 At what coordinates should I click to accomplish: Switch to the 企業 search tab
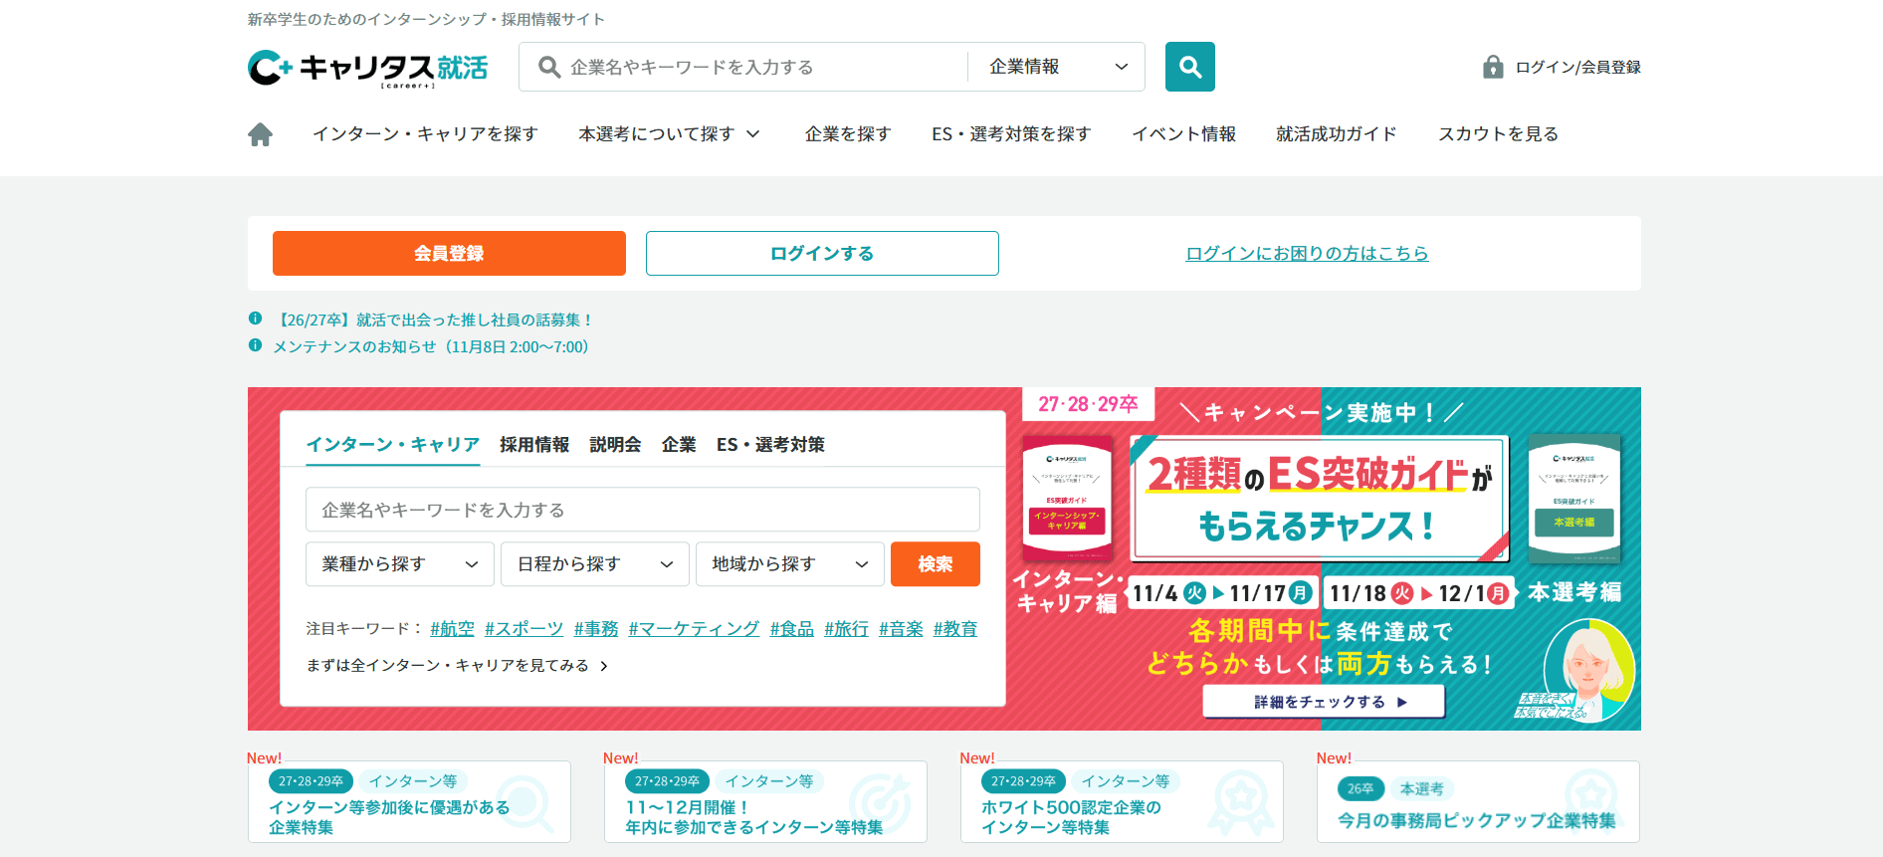point(679,445)
